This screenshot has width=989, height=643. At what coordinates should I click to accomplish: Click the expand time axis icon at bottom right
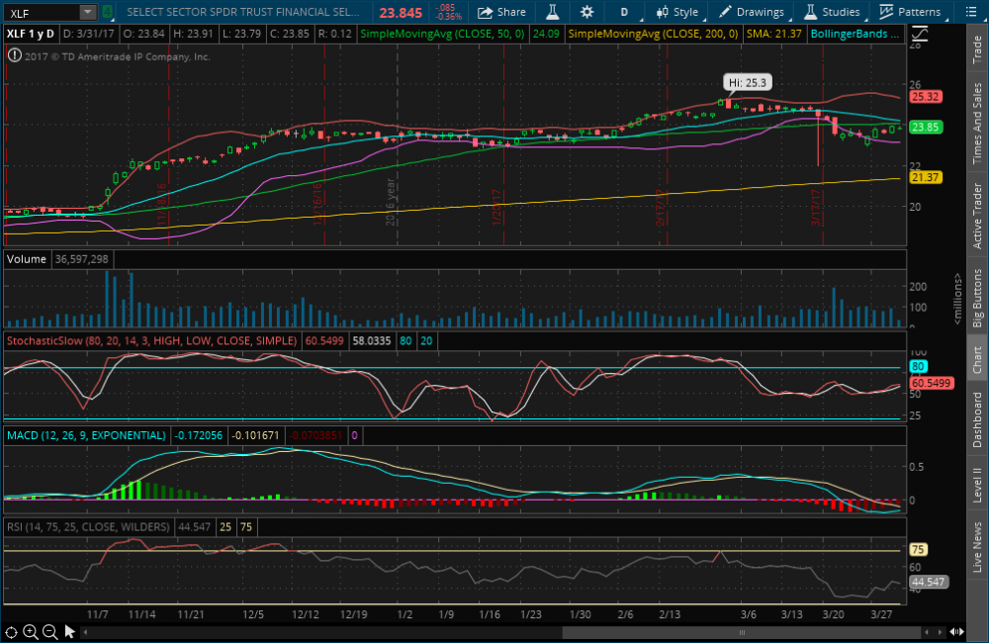955,632
